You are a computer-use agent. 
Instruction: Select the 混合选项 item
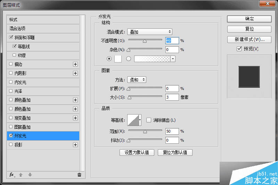pyautogui.click(x=43, y=28)
